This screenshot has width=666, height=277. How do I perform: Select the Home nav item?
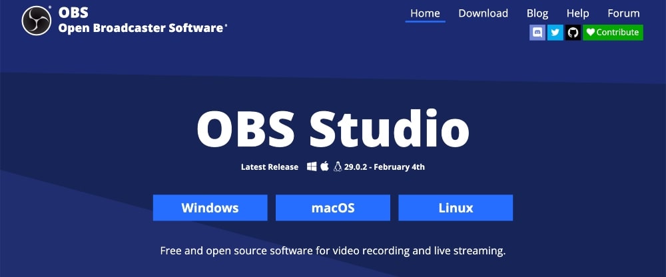pos(425,13)
